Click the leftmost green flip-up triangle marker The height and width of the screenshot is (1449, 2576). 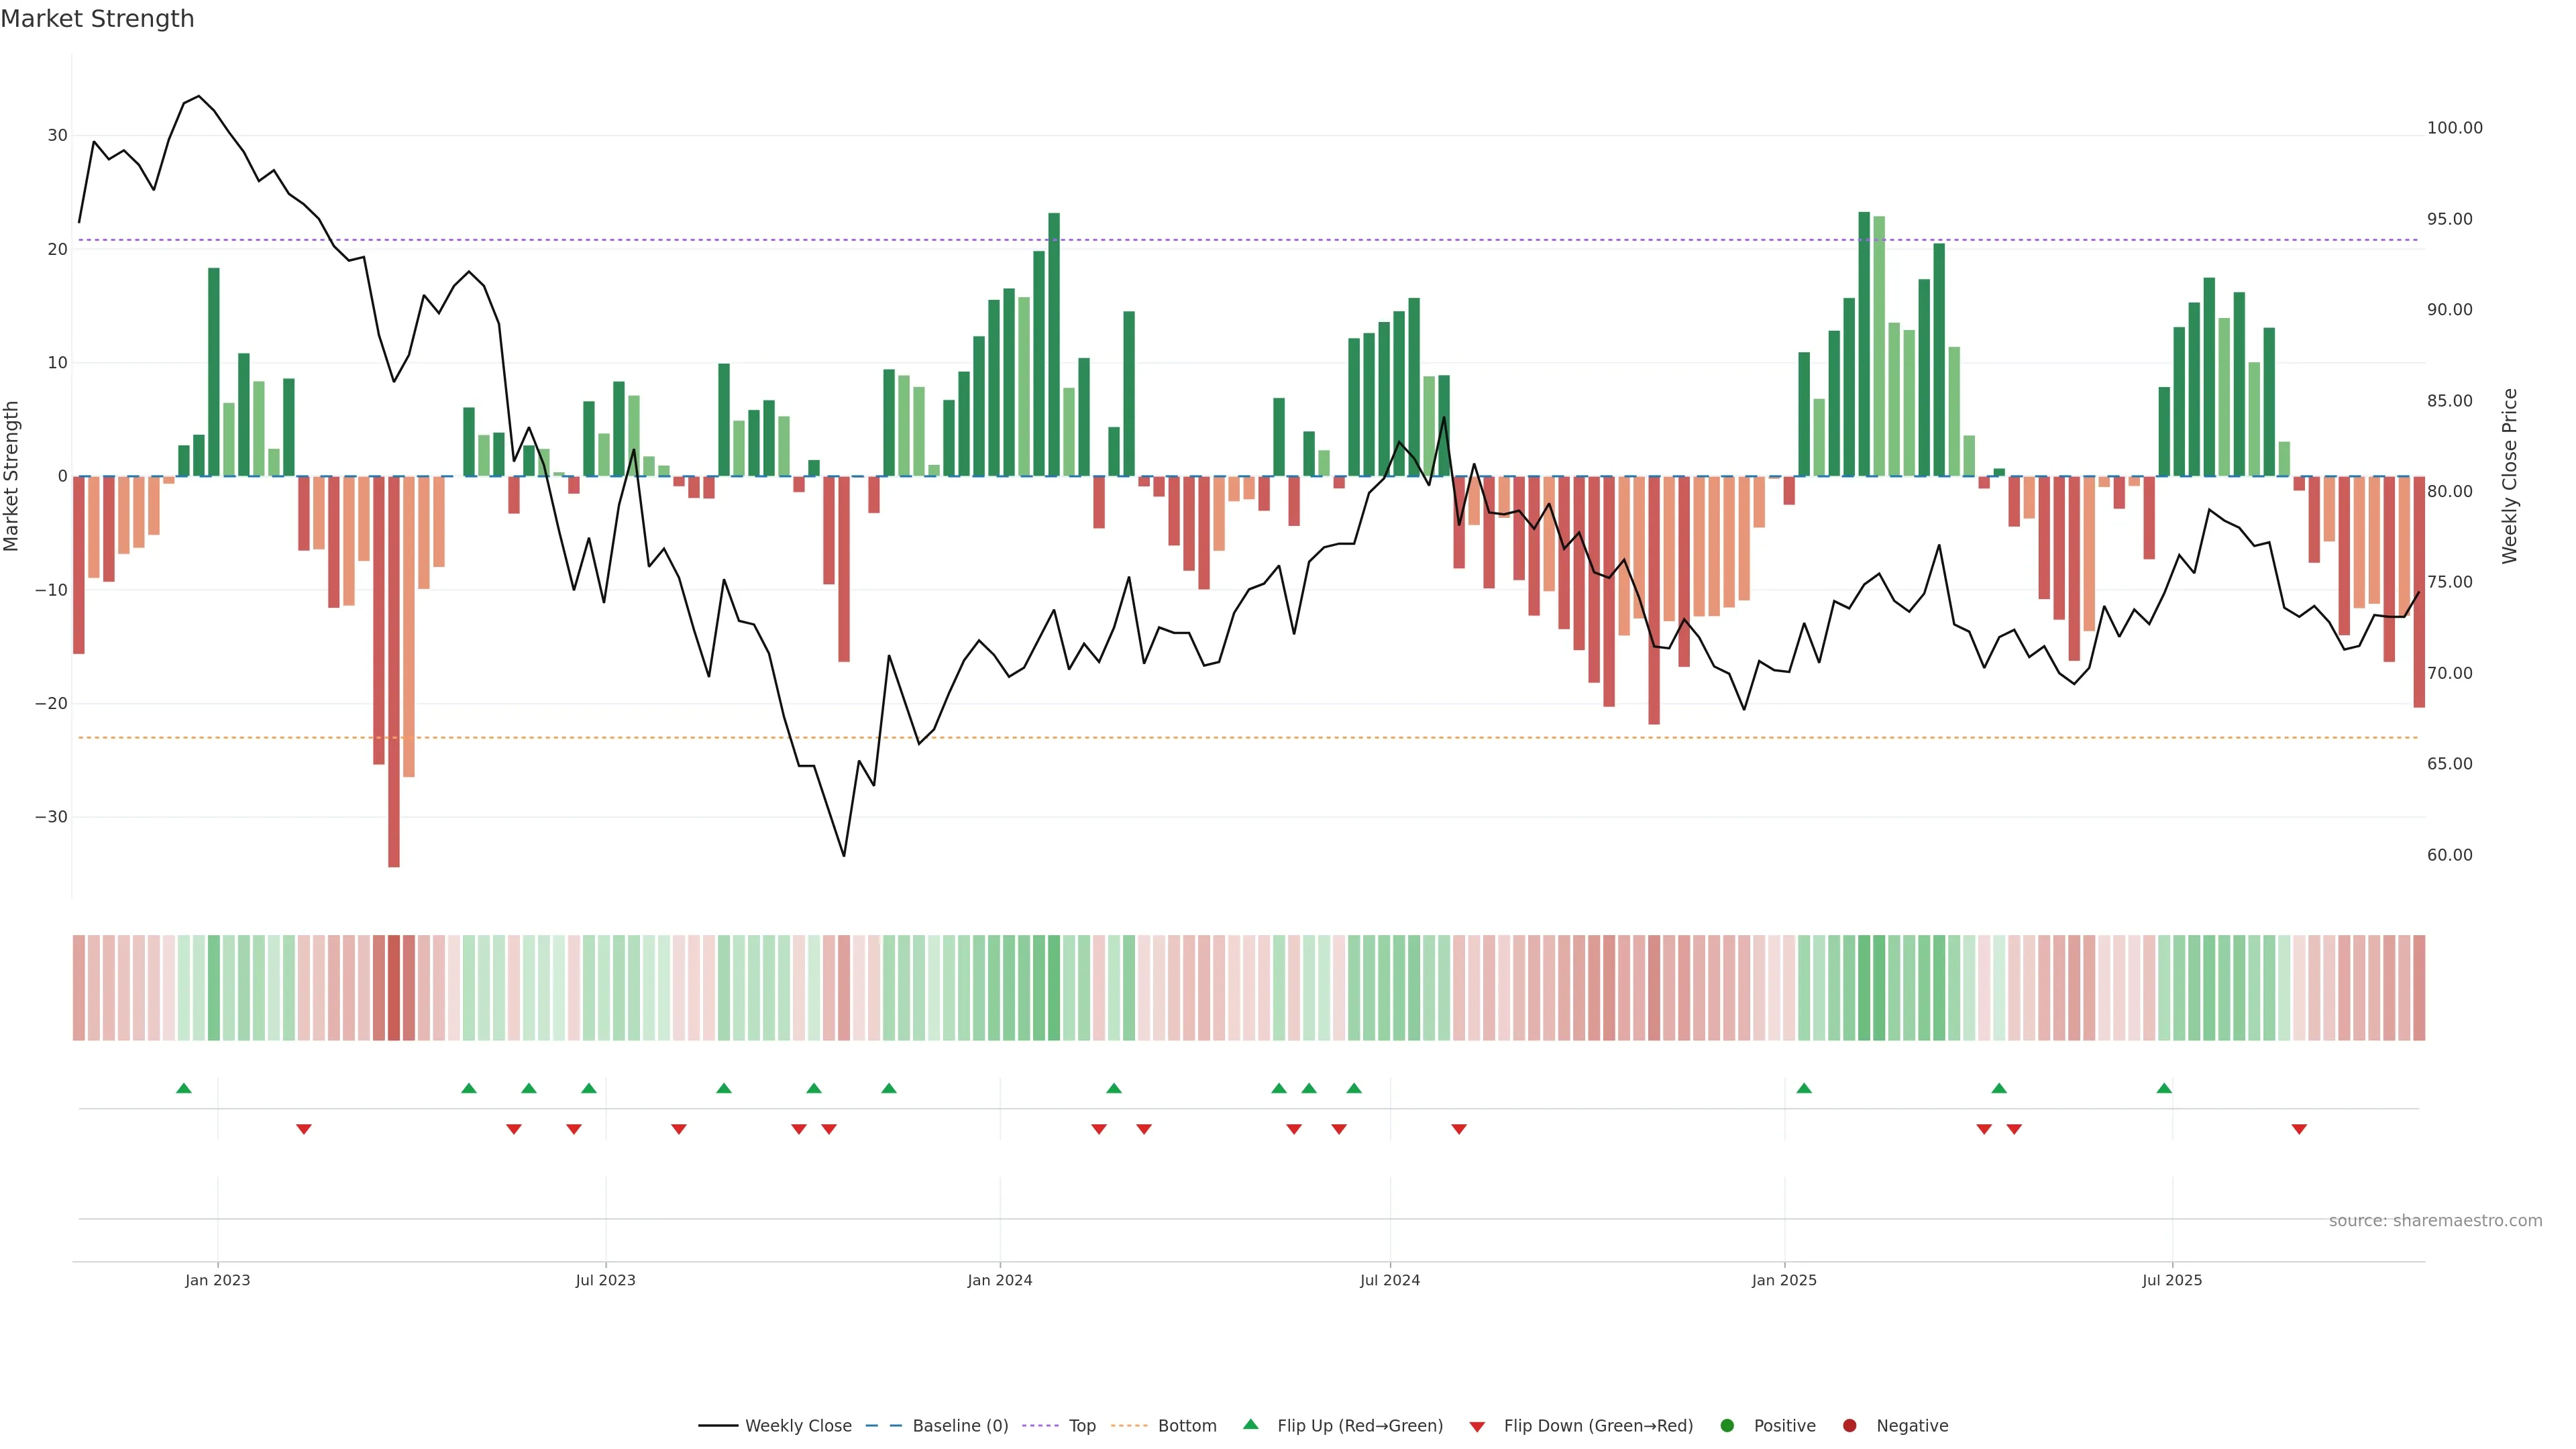pos(184,1088)
